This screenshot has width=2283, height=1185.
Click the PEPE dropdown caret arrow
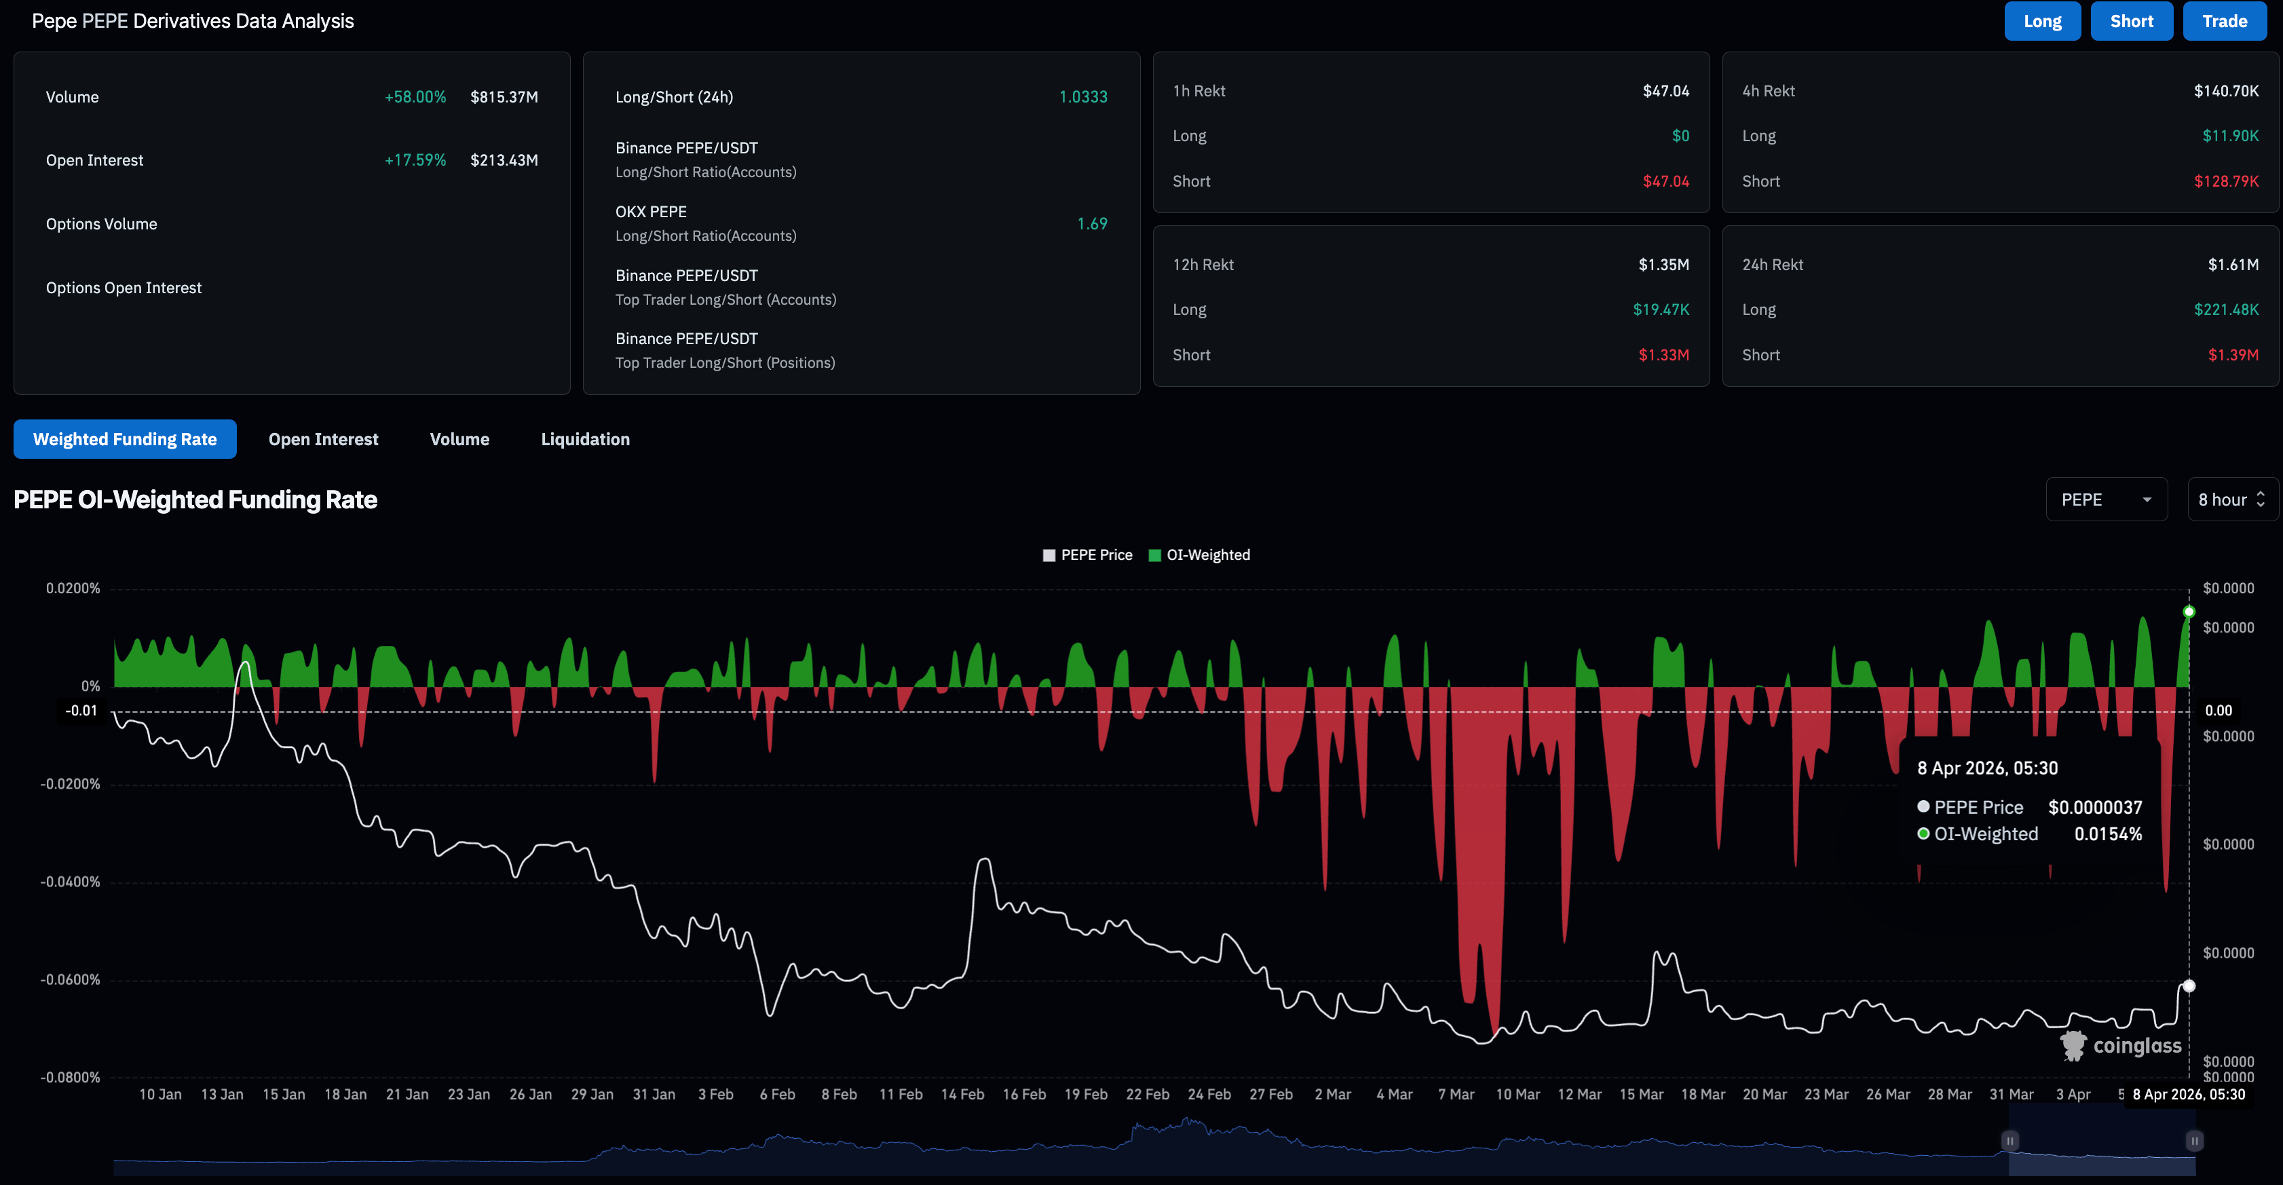(2147, 500)
